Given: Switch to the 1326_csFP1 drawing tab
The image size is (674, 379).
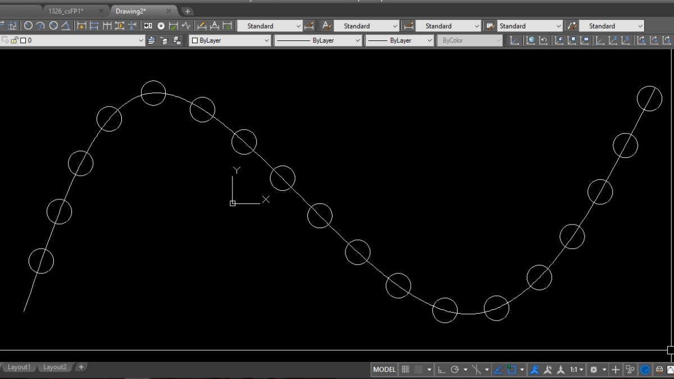Looking at the screenshot, I should [x=66, y=11].
